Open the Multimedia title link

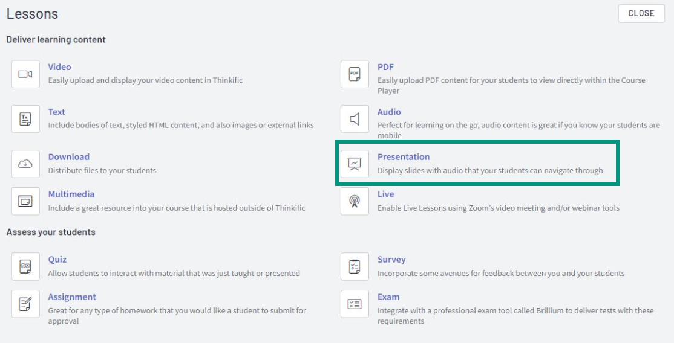(71, 194)
